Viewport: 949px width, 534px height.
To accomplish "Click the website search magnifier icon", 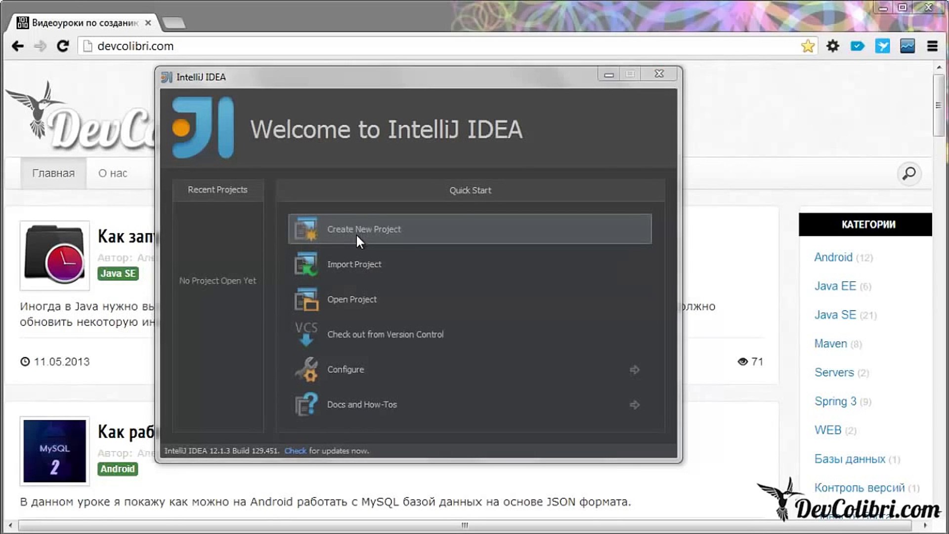I will 908,174.
